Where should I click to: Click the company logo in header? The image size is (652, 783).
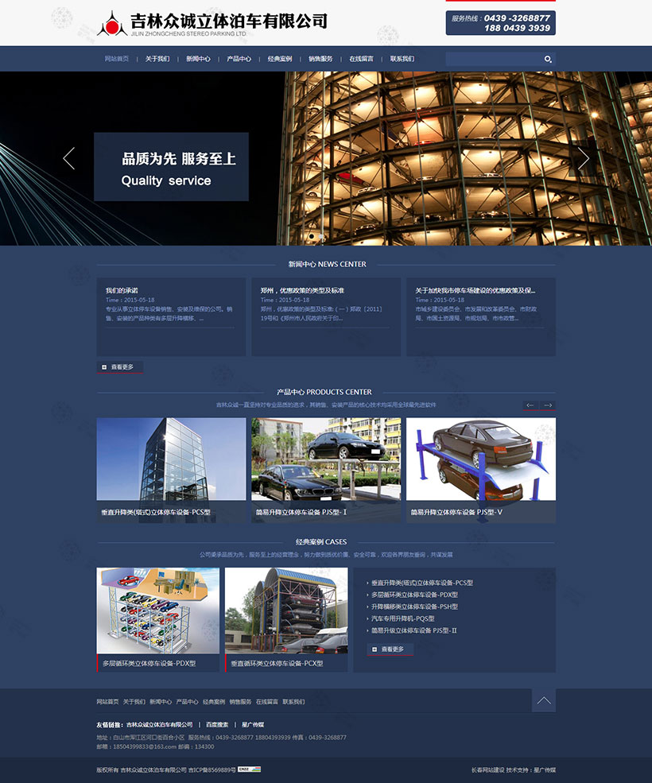pyautogui.click(x=112, y=24)
